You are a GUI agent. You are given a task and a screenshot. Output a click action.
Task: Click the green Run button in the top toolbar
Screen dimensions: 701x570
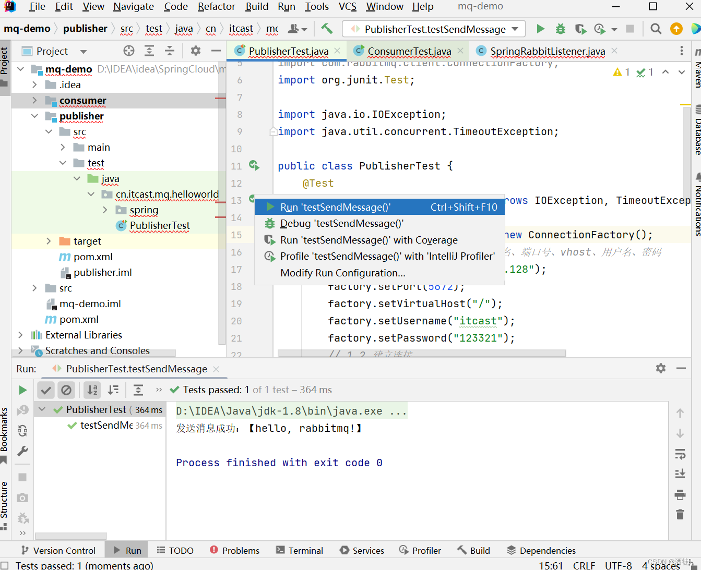point(541,29)
